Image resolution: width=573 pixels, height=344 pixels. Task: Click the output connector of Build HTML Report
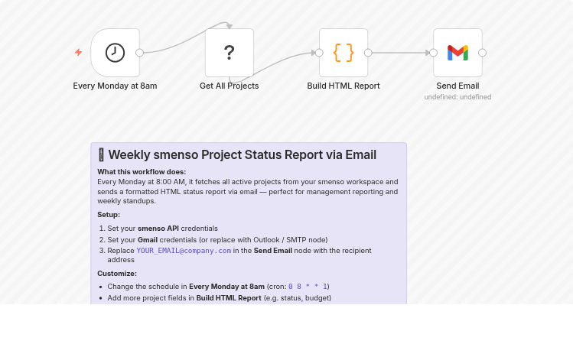368,53
